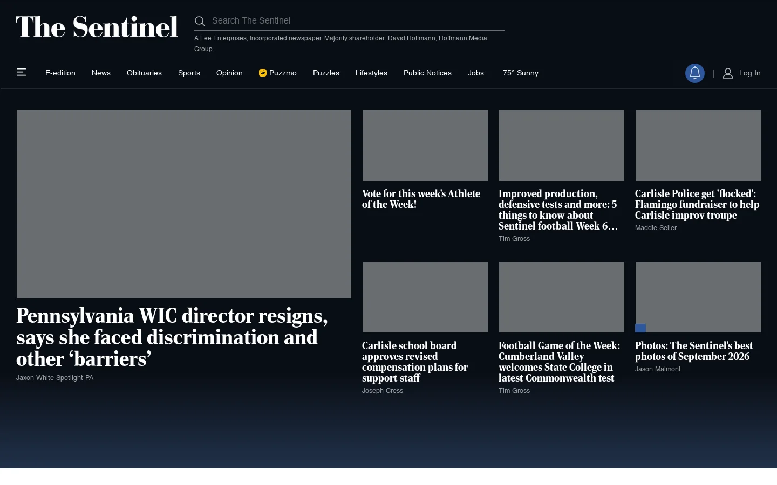777x485 pixels.
Task: Click the Log In link
Action: (750, 73)
